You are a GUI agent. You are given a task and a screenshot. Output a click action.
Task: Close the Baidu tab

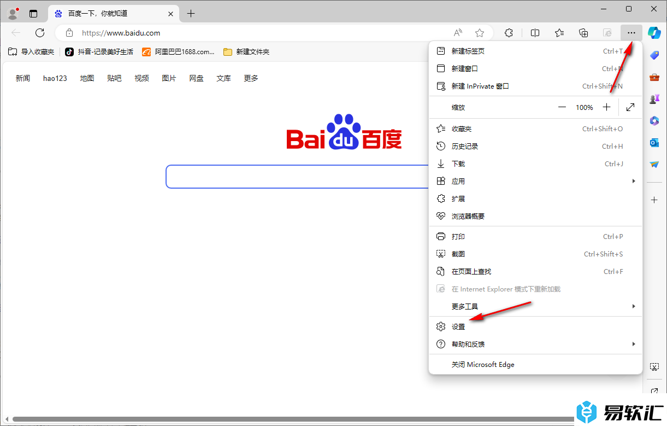pyautogui.click(x=171, y=13)
